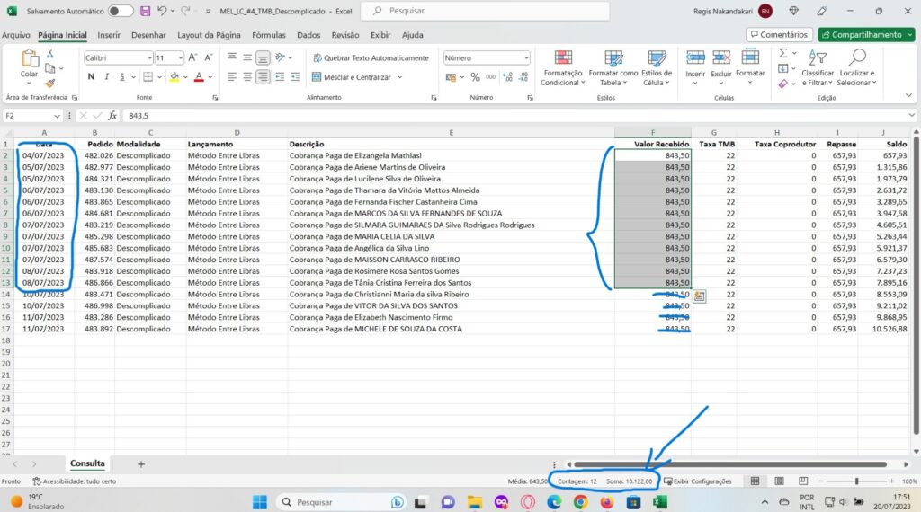Switch to Page Layout view icon
Screen dimensions: 921x512
click(x=779, y=481)
